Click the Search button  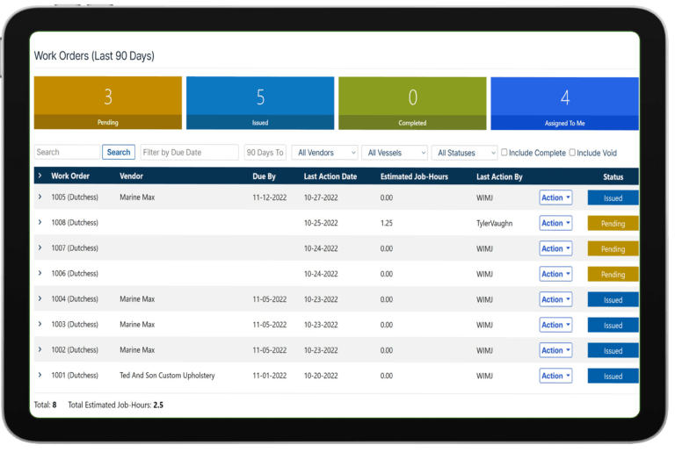(119, 152)
